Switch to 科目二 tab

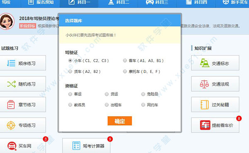[x=118, y=3]
